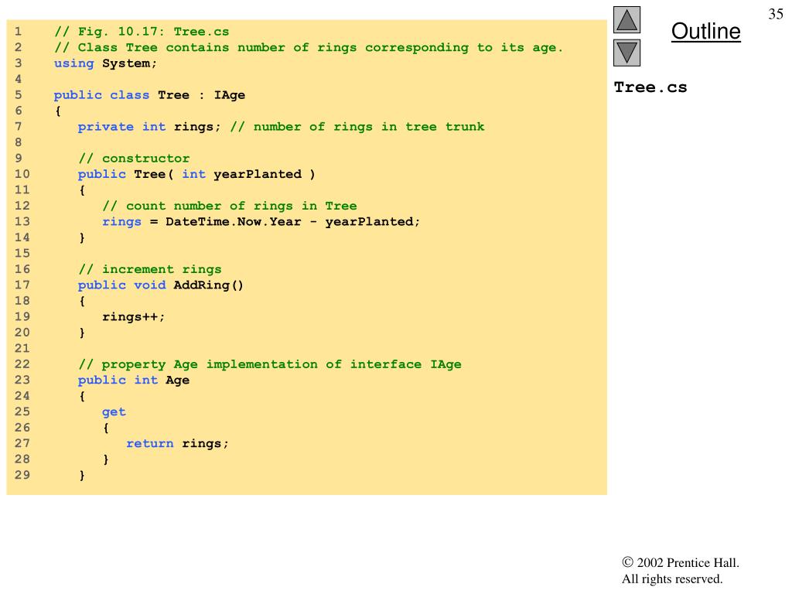Open the Outline link

tap(705, 31)
